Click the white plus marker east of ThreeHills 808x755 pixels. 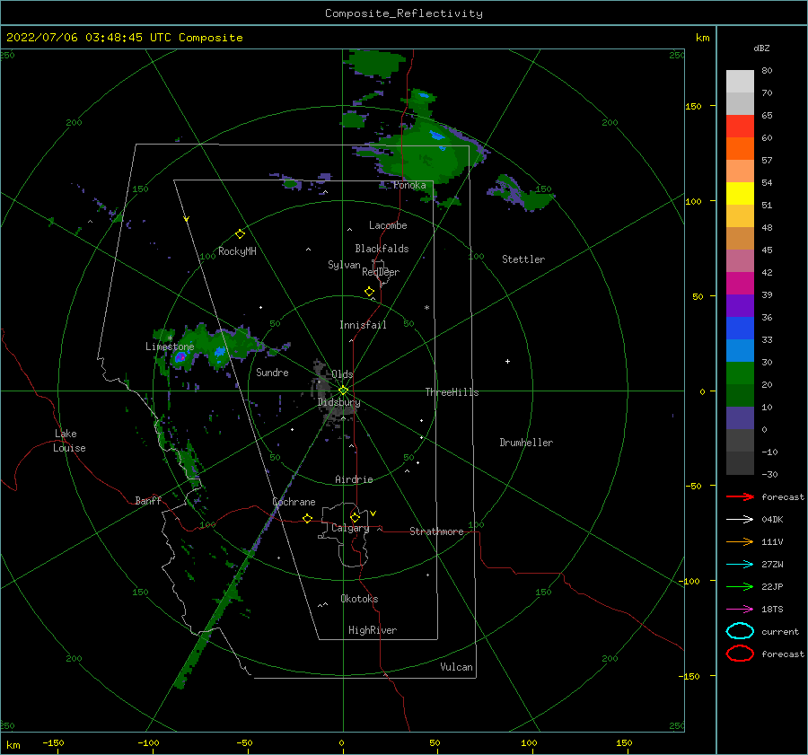pos(507,361)
